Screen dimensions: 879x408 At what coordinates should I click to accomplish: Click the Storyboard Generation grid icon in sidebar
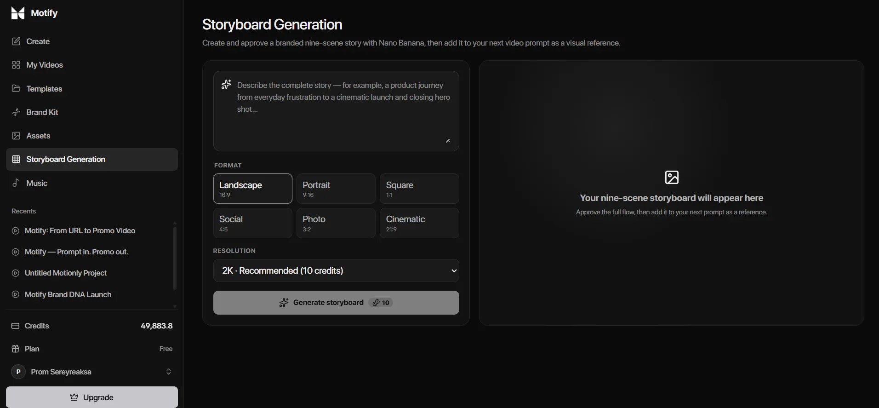(x=16, y=159)
